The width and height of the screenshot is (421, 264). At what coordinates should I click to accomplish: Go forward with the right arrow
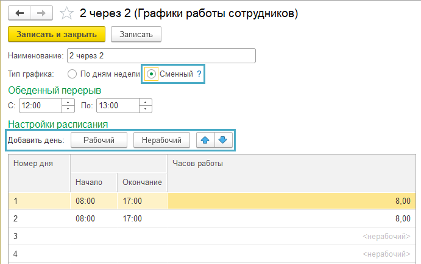point(41,13)
